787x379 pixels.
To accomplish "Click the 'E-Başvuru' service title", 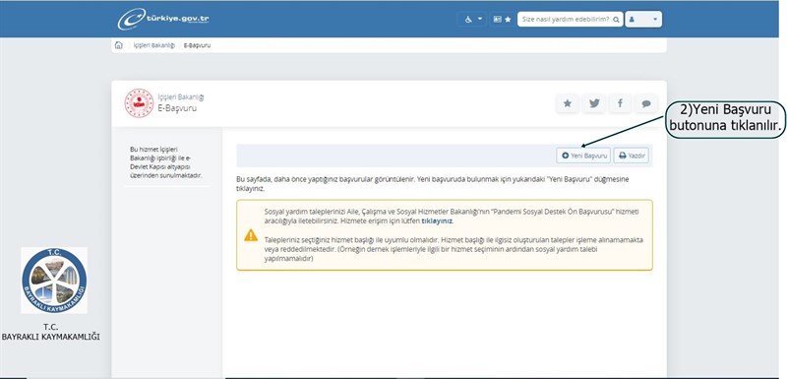I will click(177, 108).
